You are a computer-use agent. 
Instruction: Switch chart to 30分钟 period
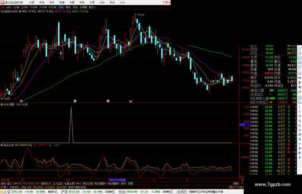43,7
